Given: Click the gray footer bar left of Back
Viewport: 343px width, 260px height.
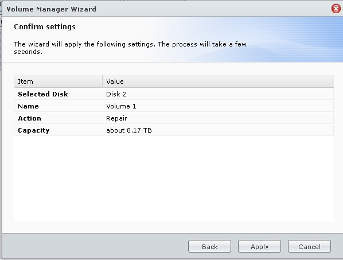Looking at the screenshot, I should [x=95, y=246].
